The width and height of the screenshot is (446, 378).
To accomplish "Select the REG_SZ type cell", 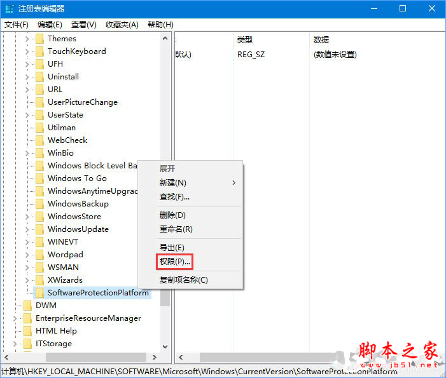I will (251, 55).
